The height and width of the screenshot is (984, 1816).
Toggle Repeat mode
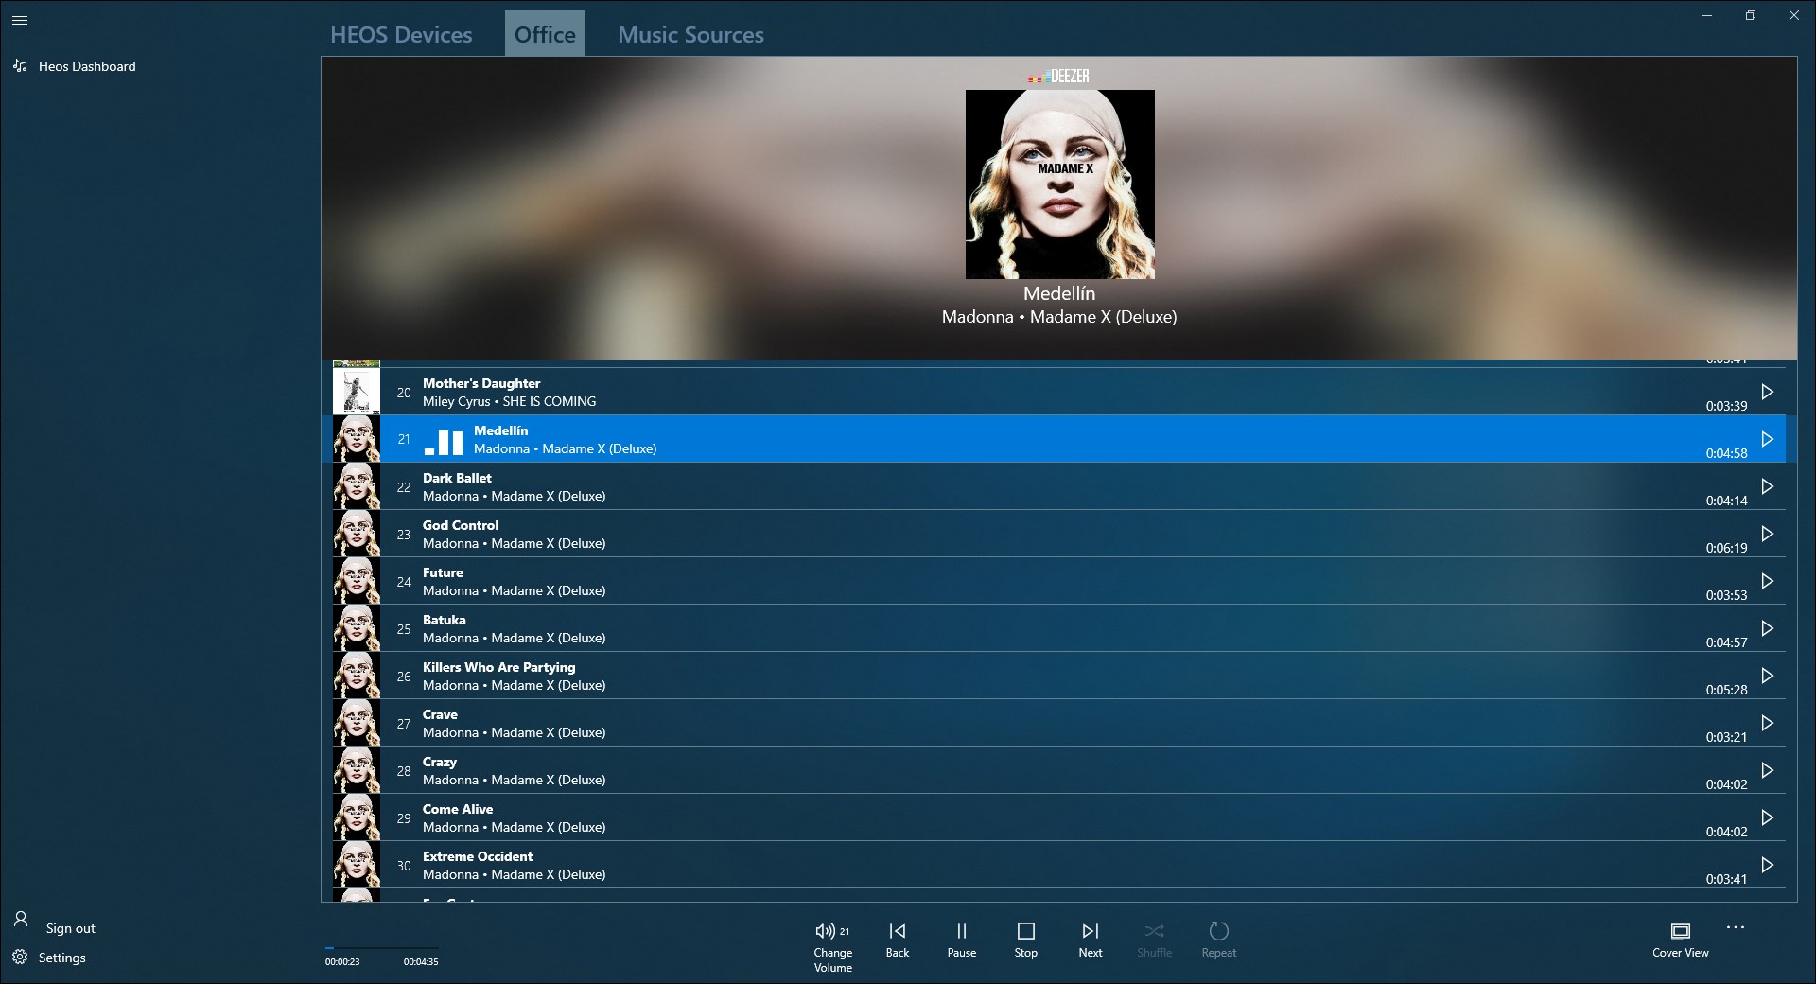[1219, 940]
